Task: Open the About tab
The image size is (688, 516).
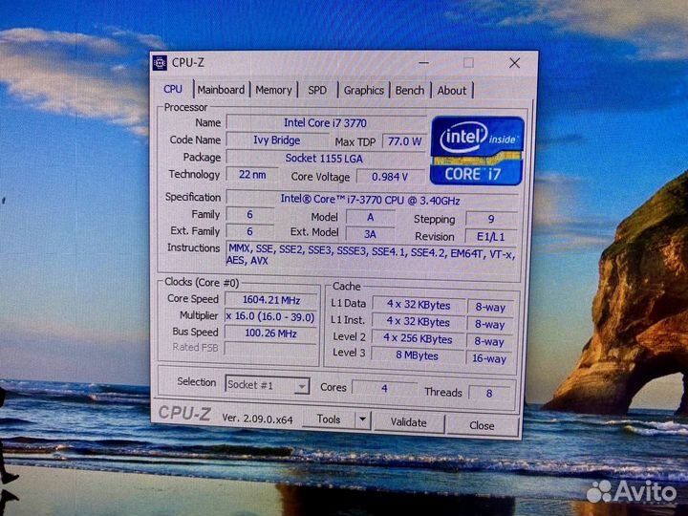Action: point(451,91)
